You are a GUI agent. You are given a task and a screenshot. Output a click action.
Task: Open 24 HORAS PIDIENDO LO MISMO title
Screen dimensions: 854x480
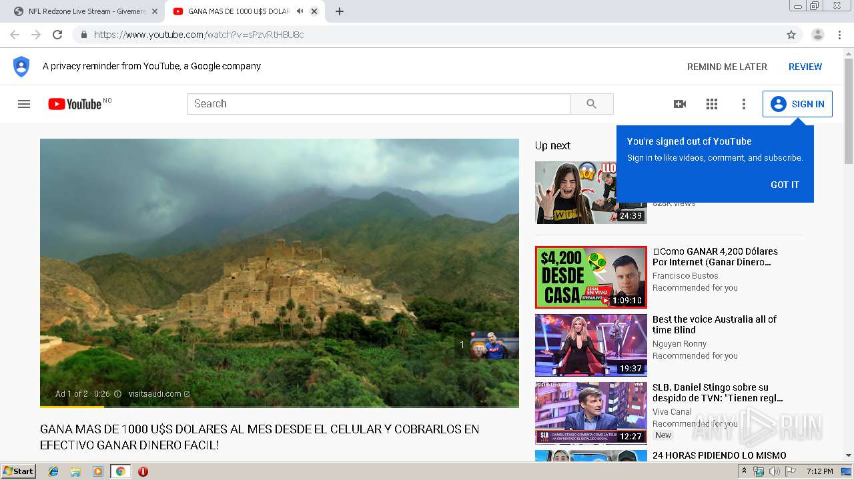point(719,455)
